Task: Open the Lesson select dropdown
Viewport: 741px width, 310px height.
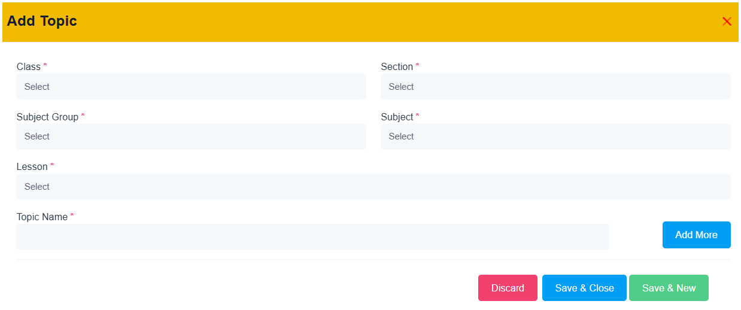Action: [x=373, y=187]
